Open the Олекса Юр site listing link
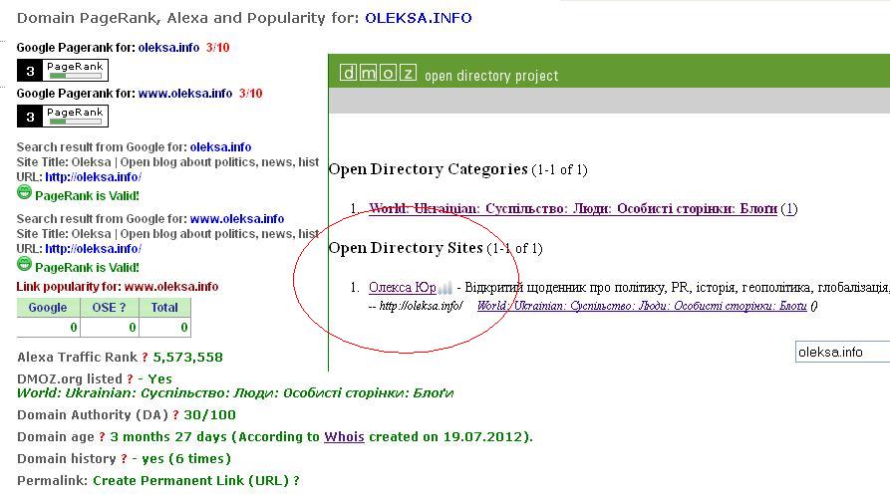 (403, 287)
